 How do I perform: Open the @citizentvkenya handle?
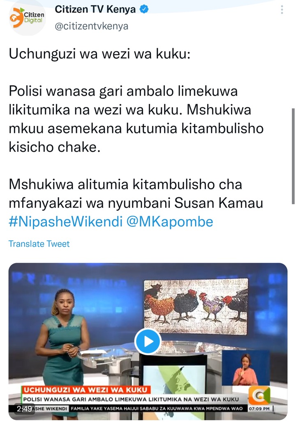[92, 26]
